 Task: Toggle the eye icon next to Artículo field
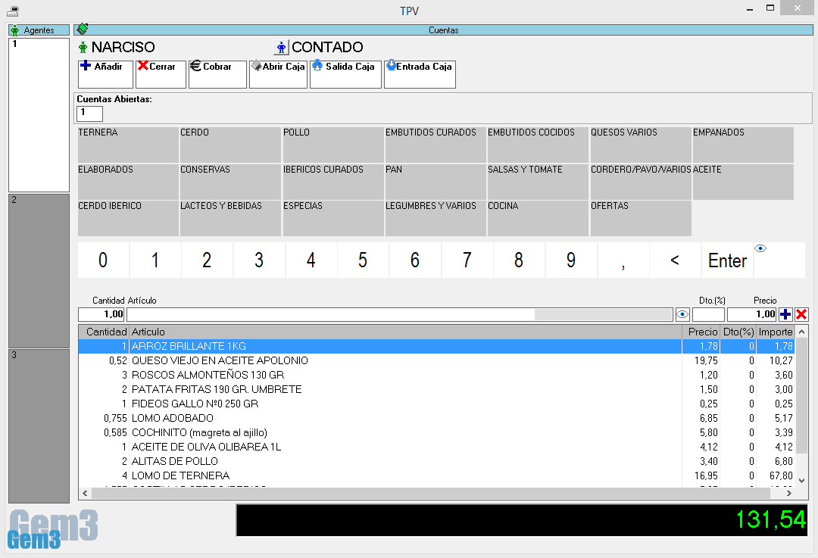[682, 314]
